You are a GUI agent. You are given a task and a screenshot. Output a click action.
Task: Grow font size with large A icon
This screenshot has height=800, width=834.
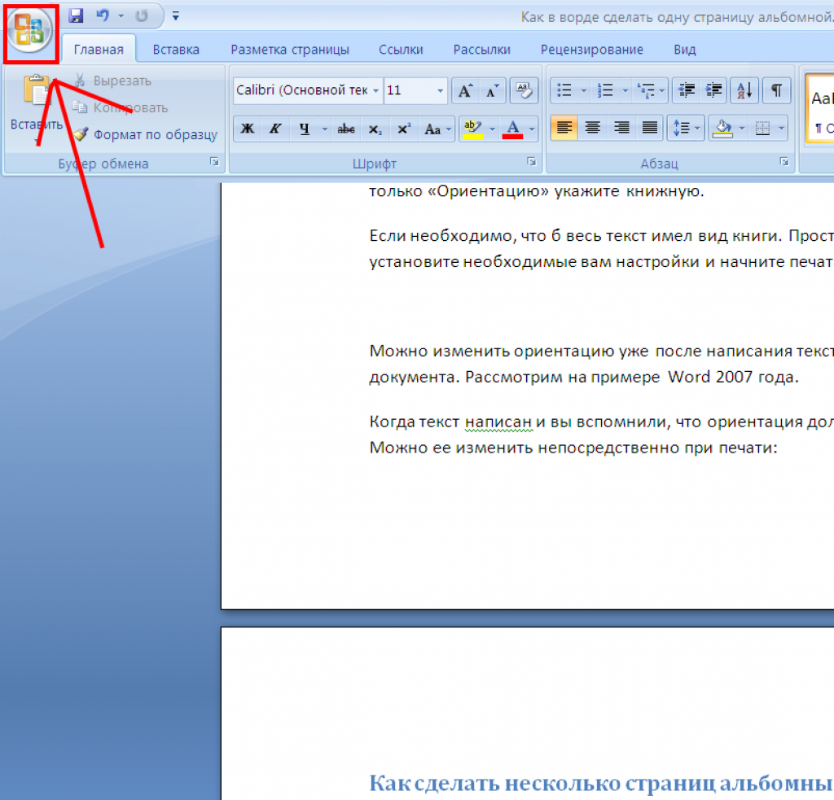click(x=465, y=90)
